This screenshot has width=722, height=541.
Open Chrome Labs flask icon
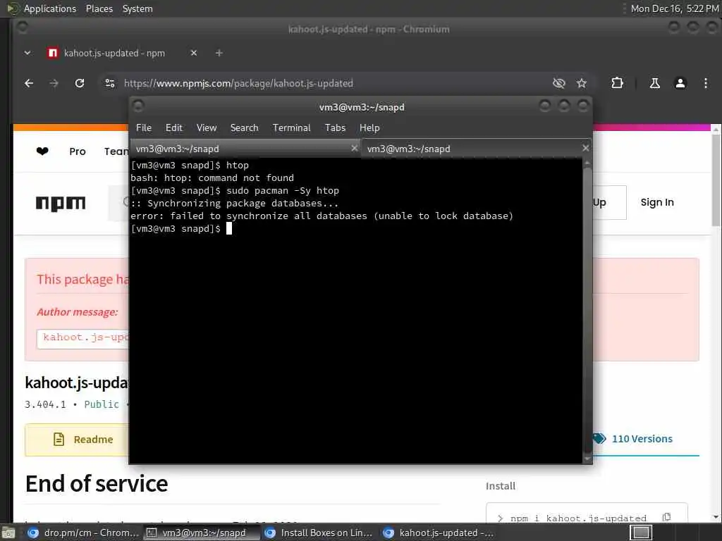(x=655, y=83)
